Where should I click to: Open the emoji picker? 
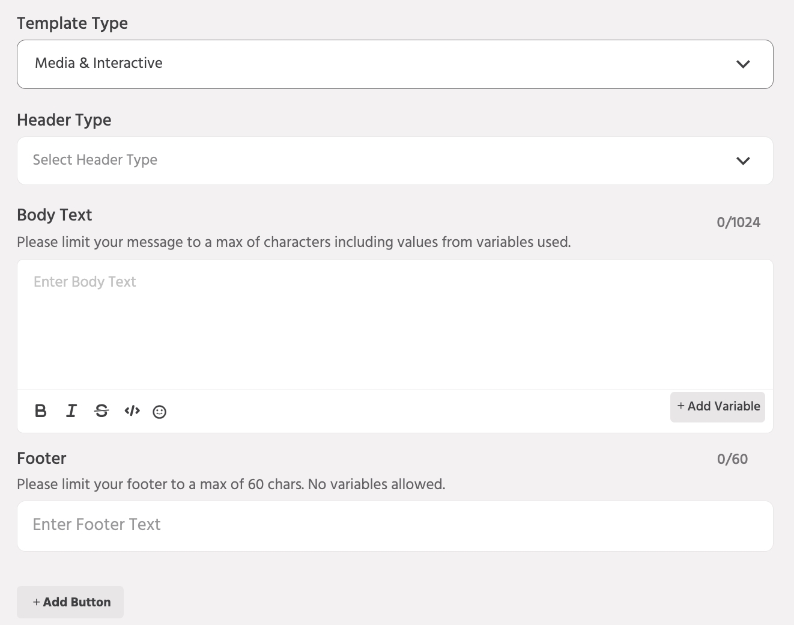click(159, 412)
